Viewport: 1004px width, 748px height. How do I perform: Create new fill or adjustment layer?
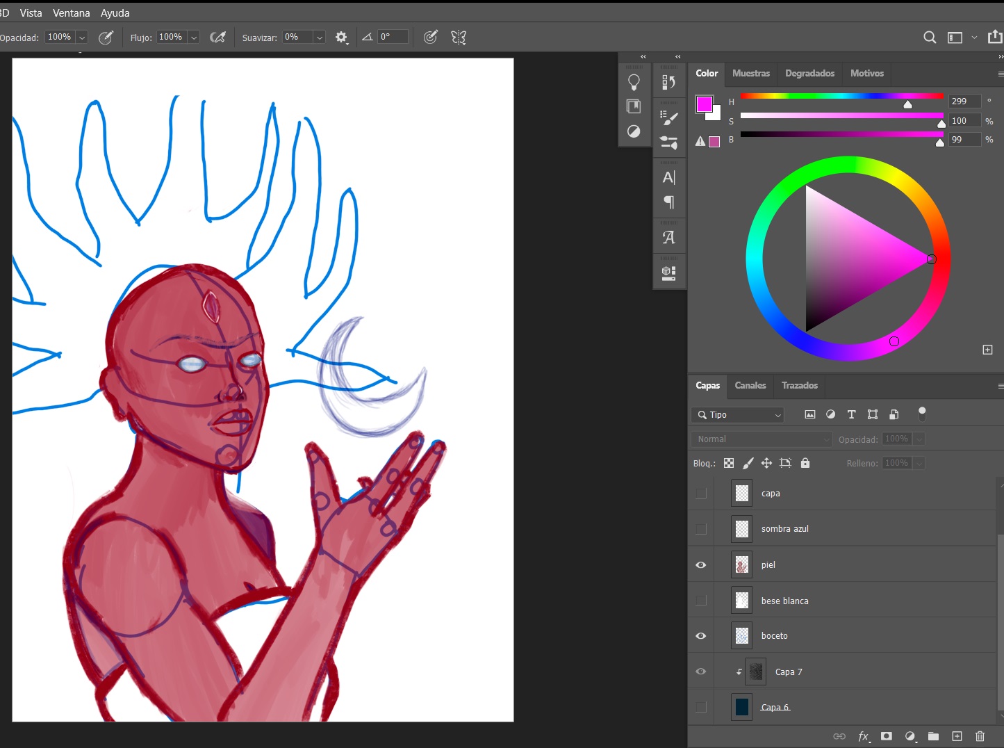[x=910, y=736]
